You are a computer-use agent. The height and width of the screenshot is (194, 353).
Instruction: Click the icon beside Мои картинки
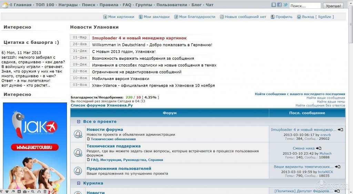pos(105,17)
